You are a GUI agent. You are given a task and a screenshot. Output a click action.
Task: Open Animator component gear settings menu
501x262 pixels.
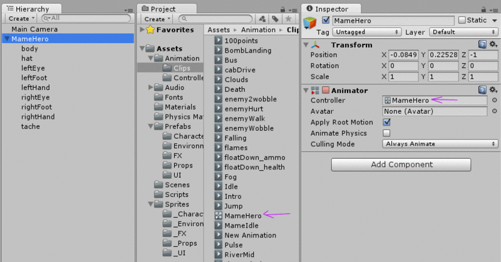pos(493,90)
